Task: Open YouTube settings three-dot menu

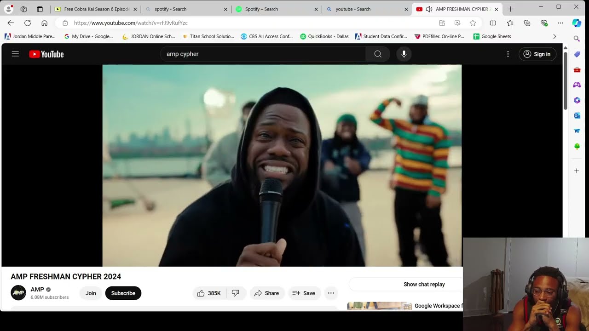Action: pyautogui.click(x=508, y=54)
